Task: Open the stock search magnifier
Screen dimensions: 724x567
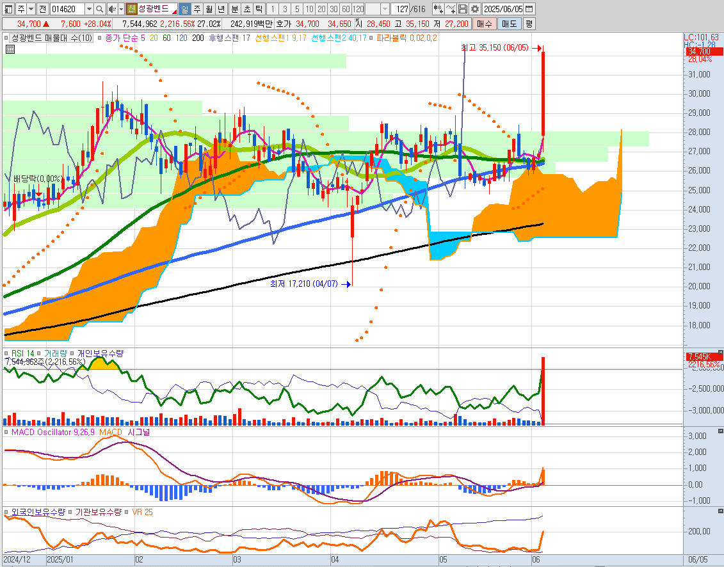Action: [x=99, y=9]
